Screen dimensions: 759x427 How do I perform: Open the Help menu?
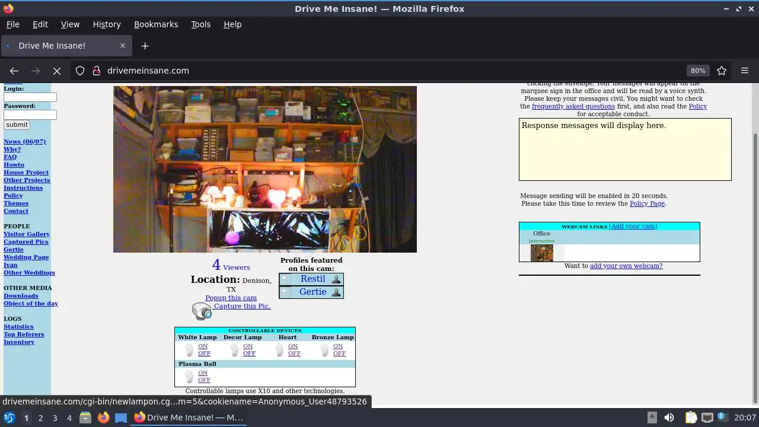click(x=232, y=24)
